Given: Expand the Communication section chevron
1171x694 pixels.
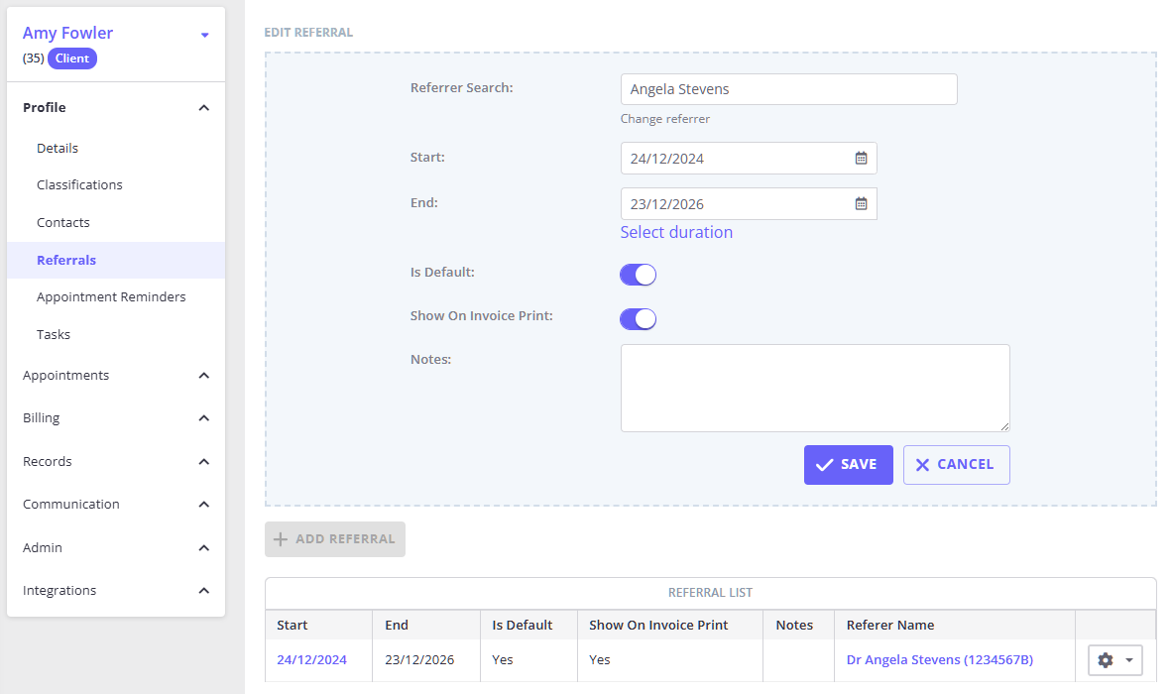Looking at the screenshot, I should click(x=203, y=505).
